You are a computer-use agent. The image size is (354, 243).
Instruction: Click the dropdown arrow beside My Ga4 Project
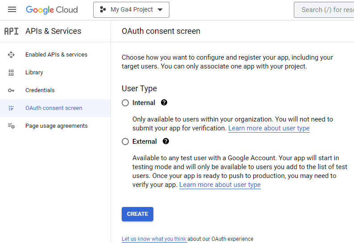click(160, 10)
